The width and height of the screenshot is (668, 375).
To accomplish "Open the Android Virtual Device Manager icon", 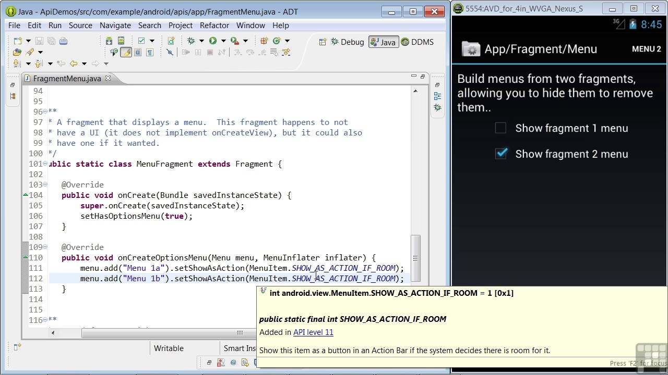I will coord(121,41).
